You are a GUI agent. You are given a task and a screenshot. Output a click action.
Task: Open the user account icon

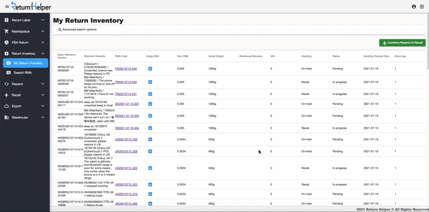414,6
